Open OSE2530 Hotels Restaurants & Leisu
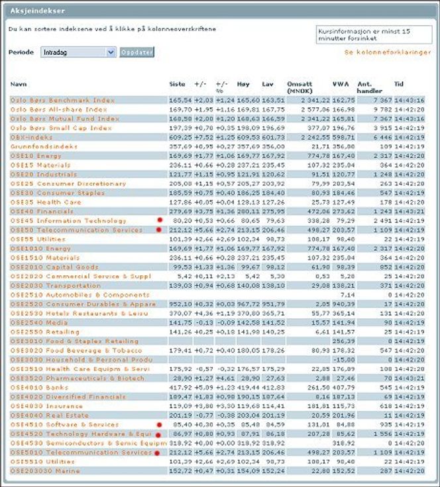440x487 pixels. (x=80, y=314)
